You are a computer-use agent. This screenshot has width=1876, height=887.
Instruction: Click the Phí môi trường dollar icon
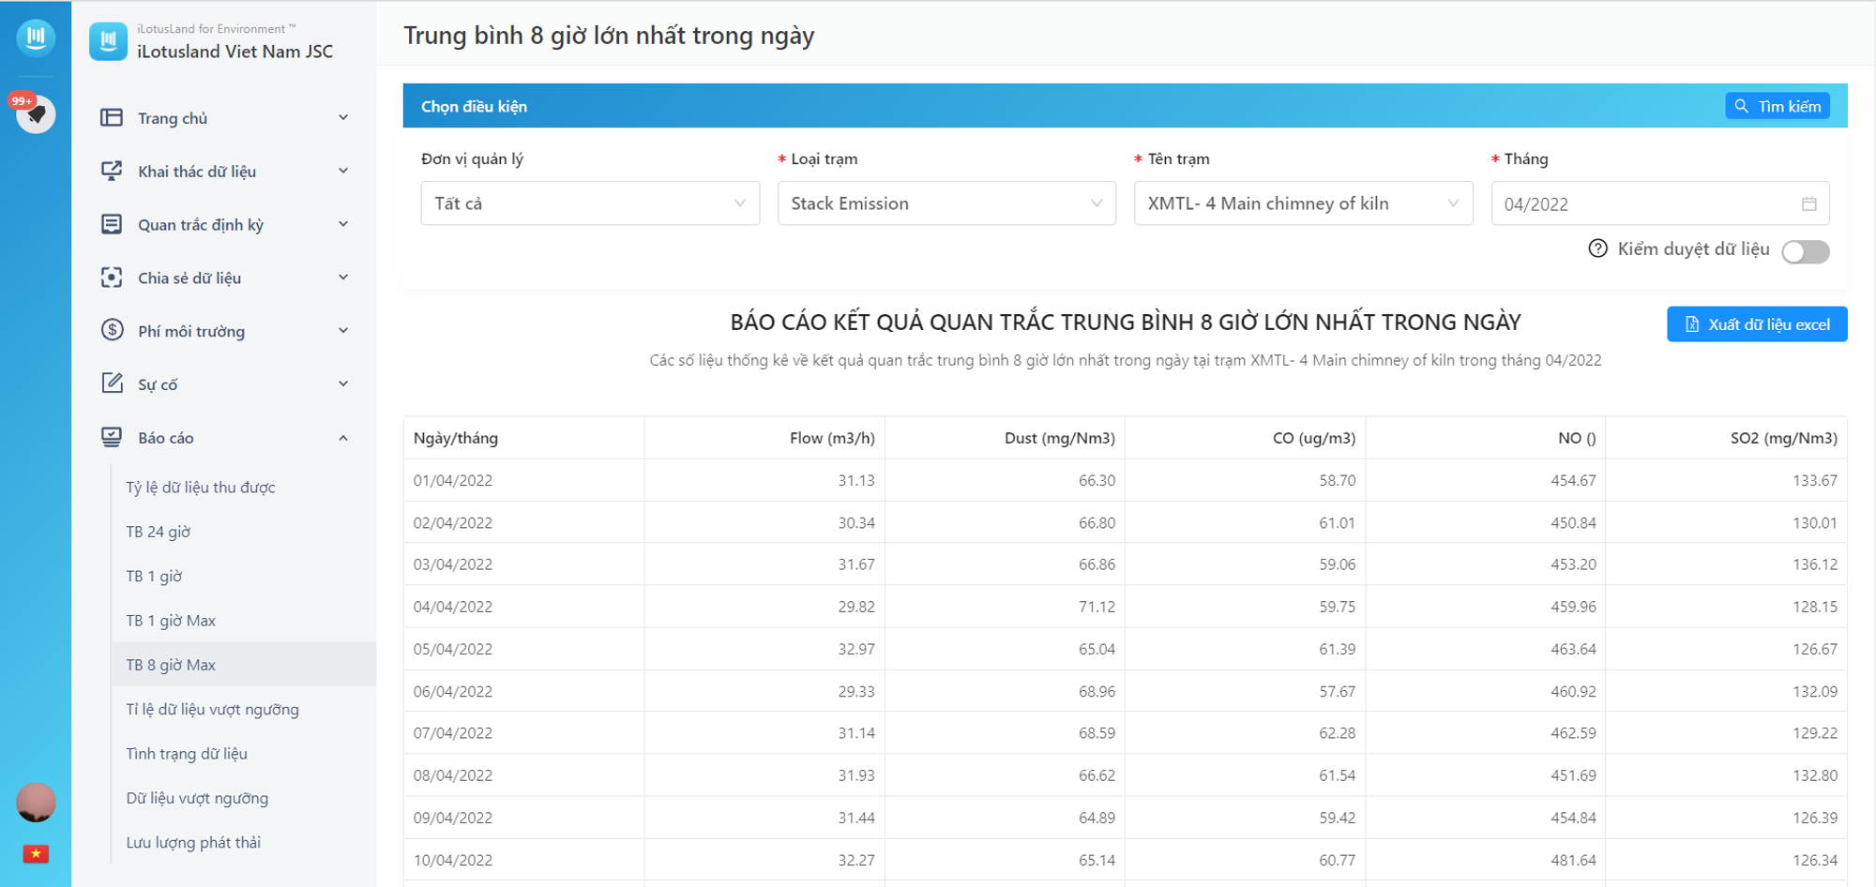112,330
